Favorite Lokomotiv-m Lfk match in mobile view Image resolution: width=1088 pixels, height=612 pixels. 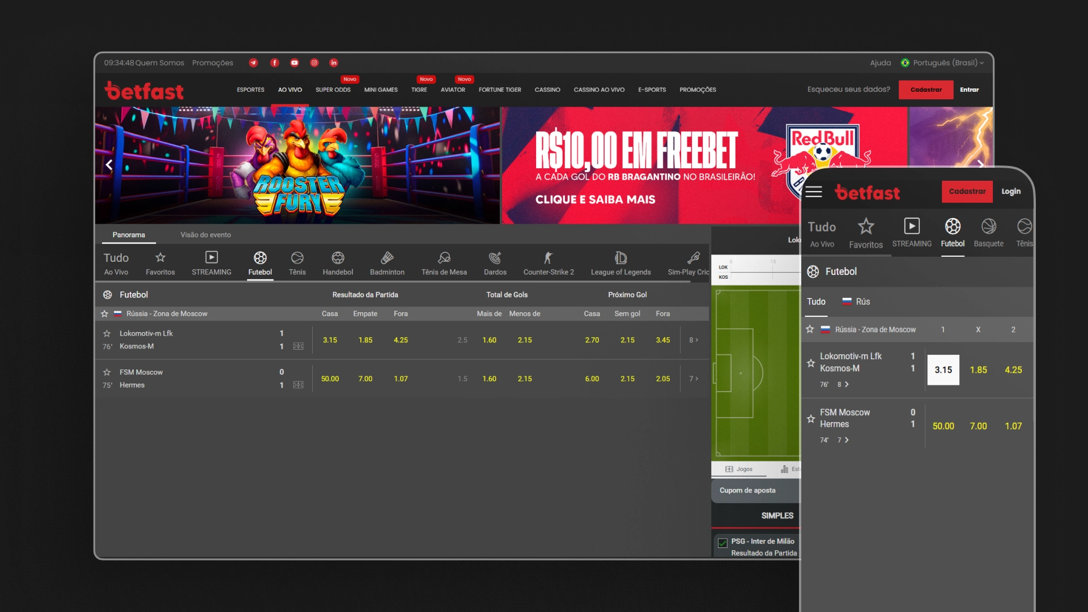[x=811, y=363]
